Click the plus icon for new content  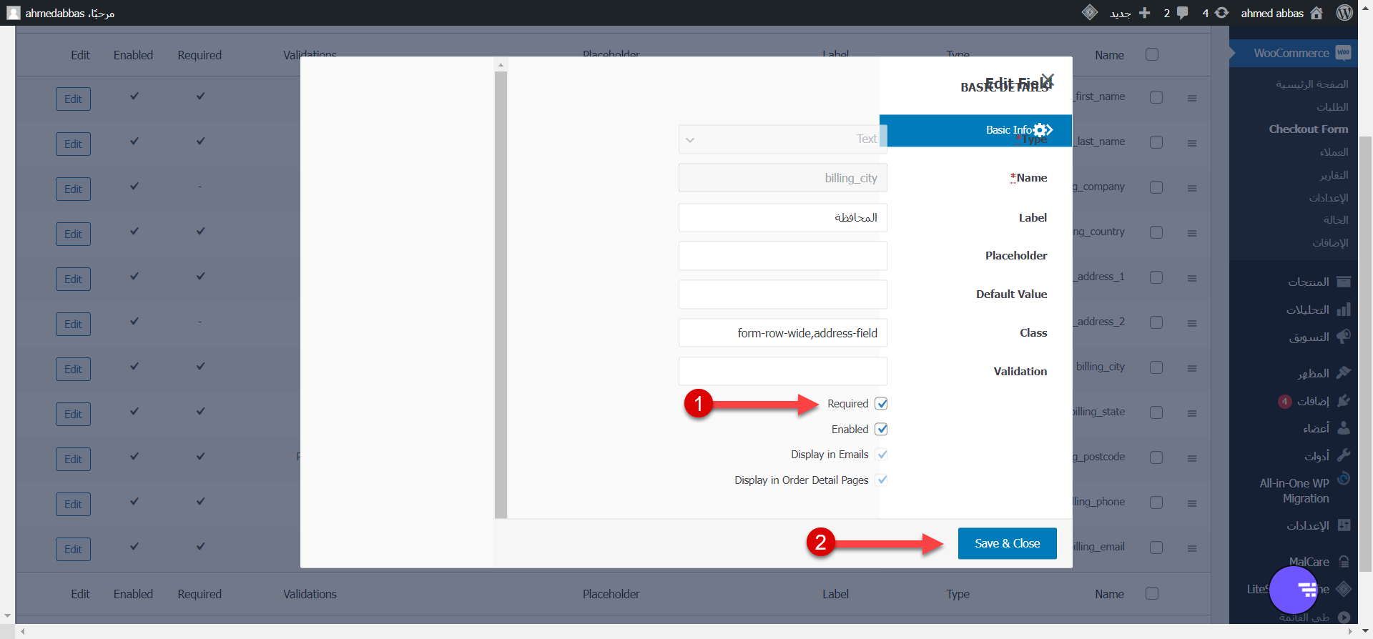[x=1144, y=13]
